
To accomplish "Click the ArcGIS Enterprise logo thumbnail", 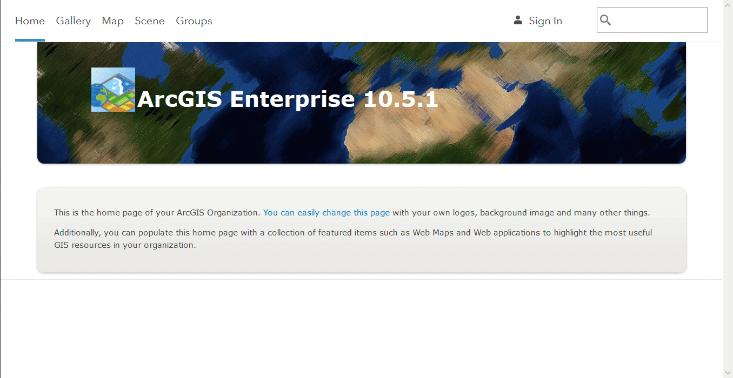I will coord(113,90).
